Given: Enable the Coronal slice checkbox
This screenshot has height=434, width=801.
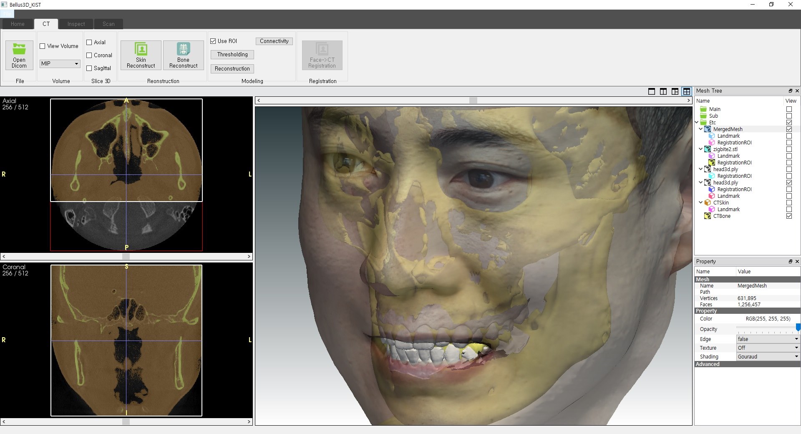Looking at the screenshot, I should click(x=89, y=56).
